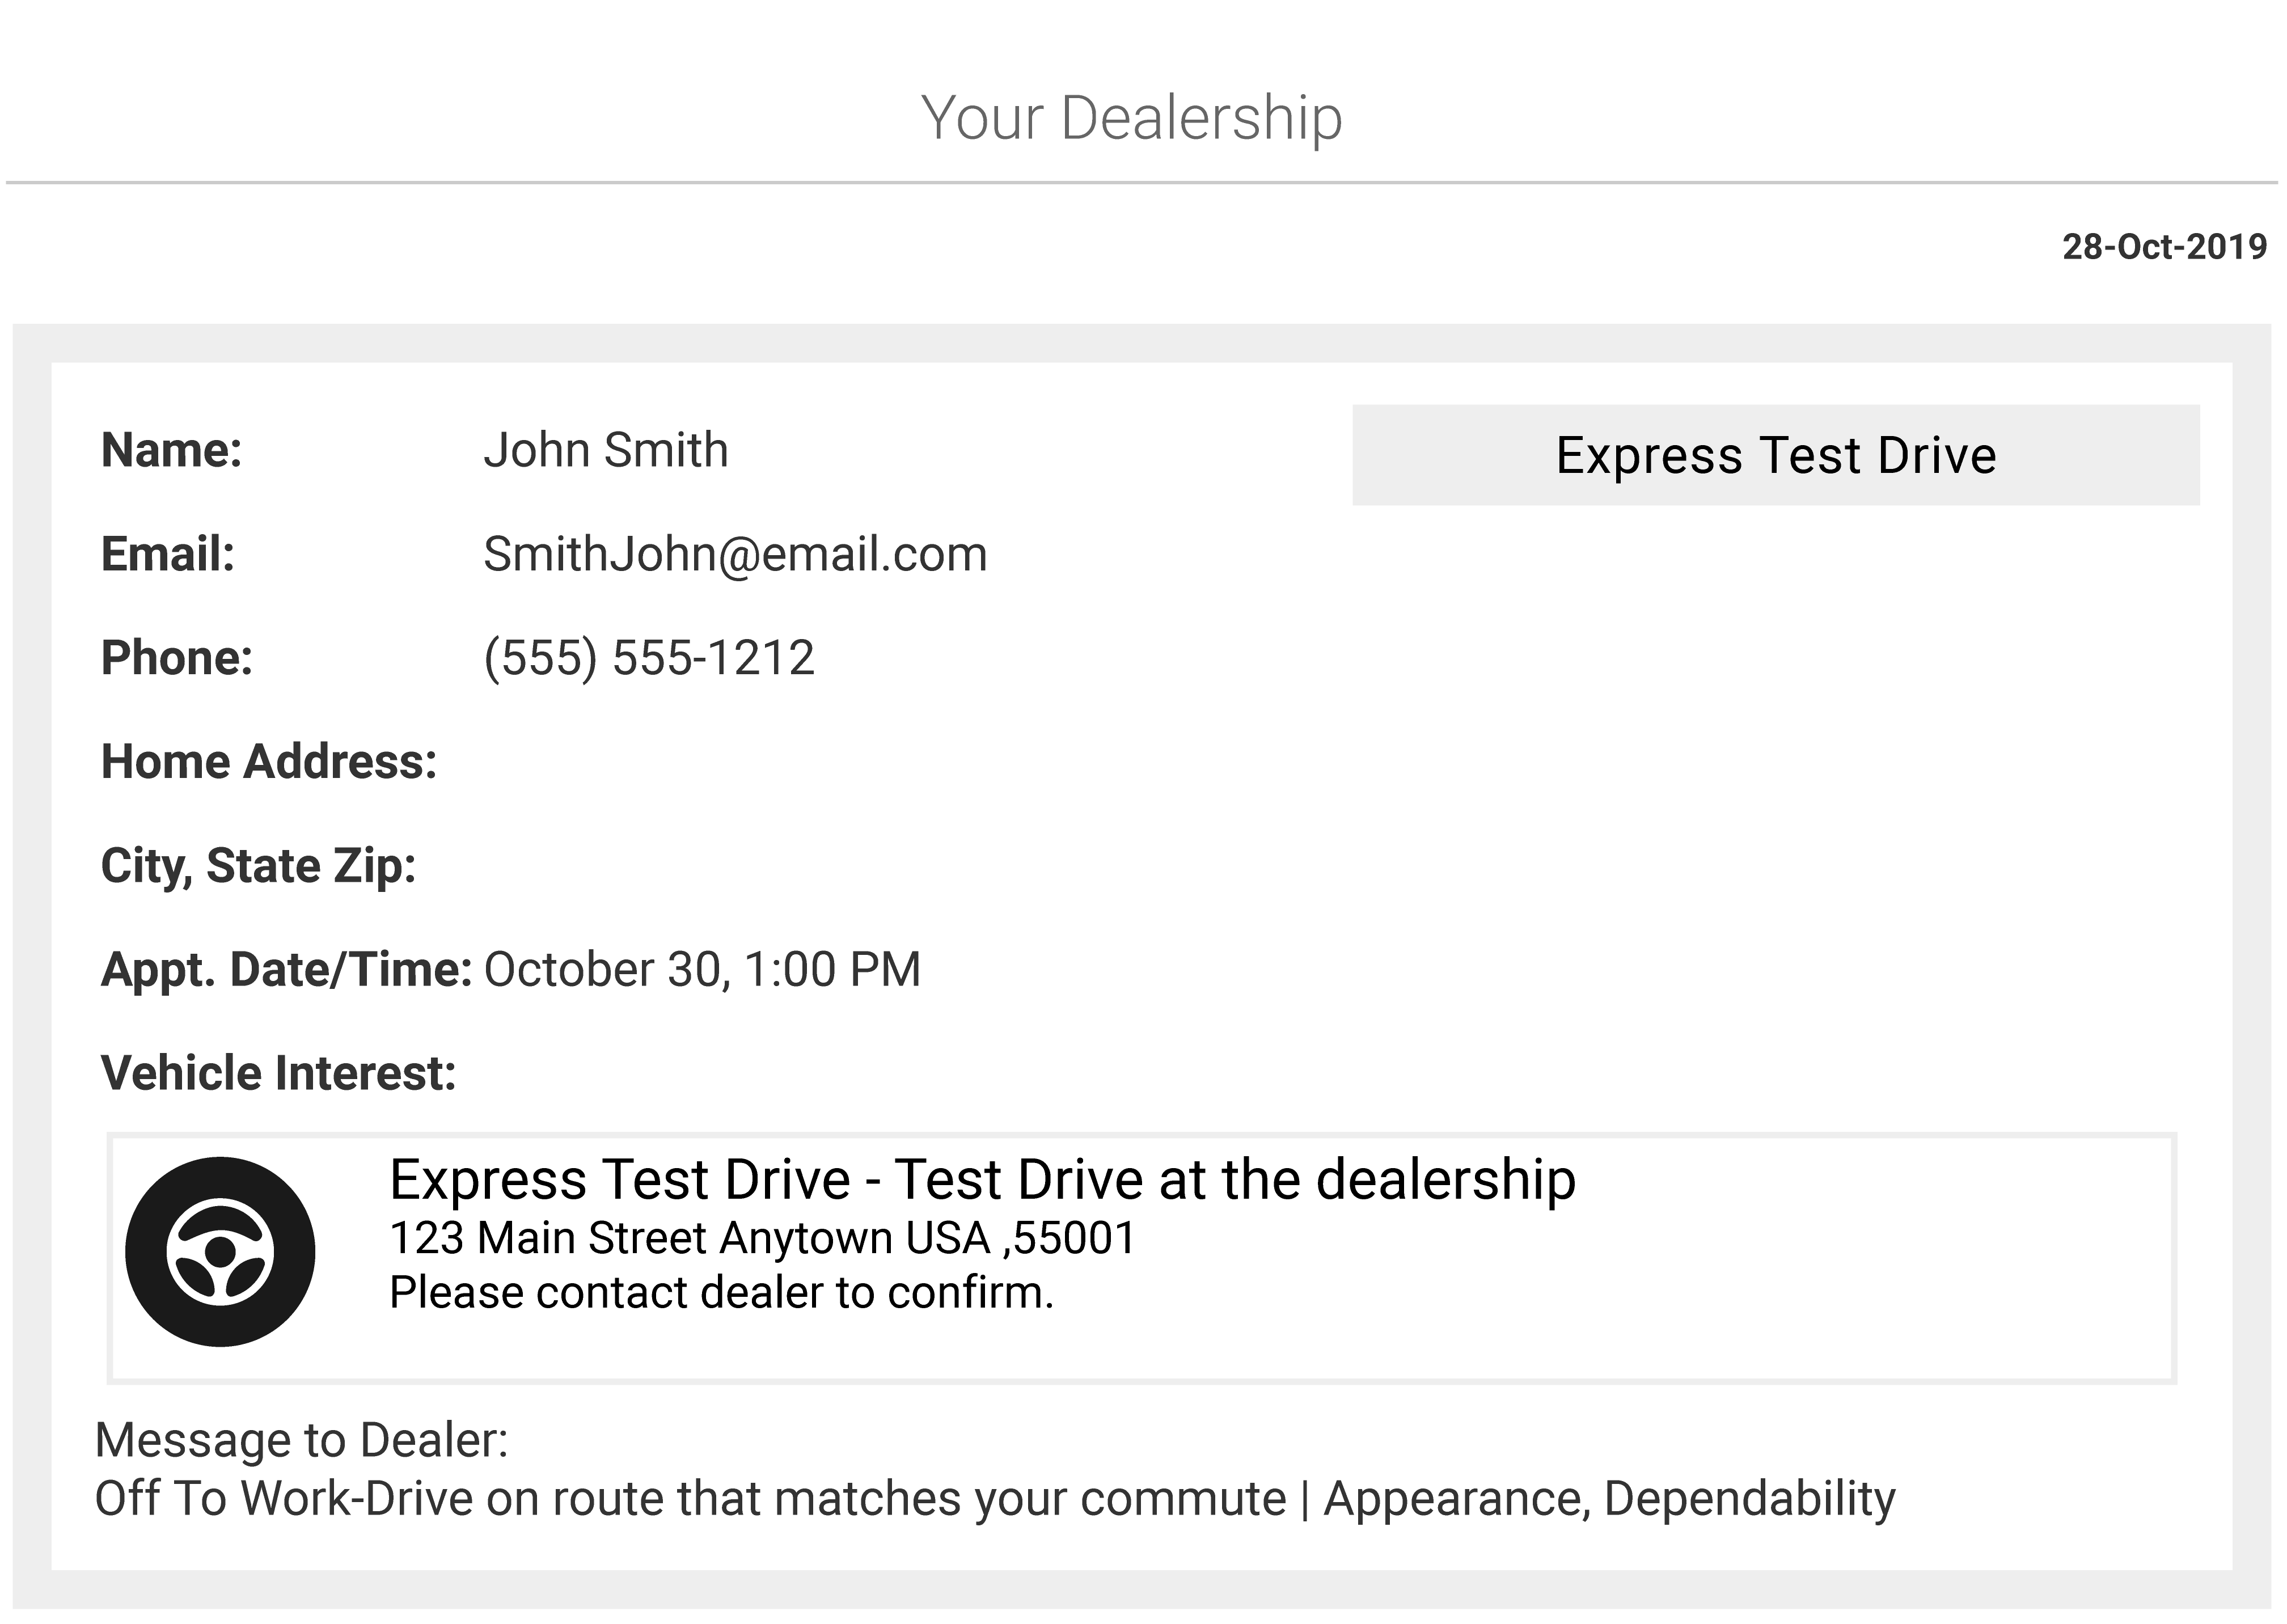Click the Home Address label
Viewport: 2287px width, 1624px height.
[269, 762]
